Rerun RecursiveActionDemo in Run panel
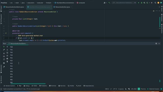 [4, 47]
